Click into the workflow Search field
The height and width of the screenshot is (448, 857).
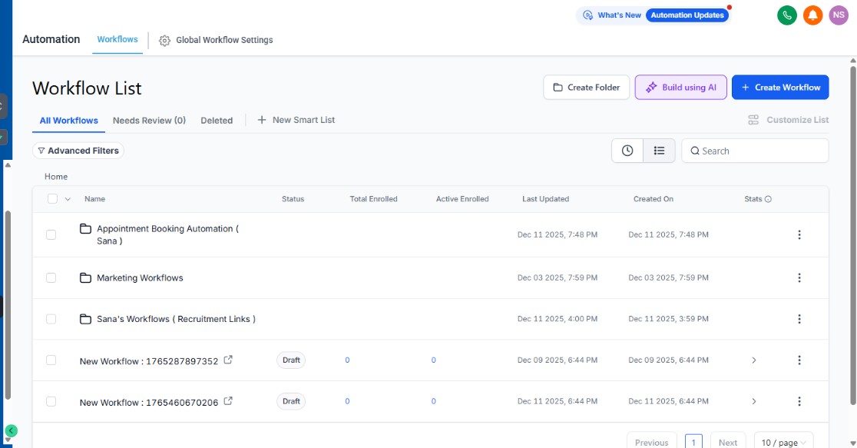(760, 151)
